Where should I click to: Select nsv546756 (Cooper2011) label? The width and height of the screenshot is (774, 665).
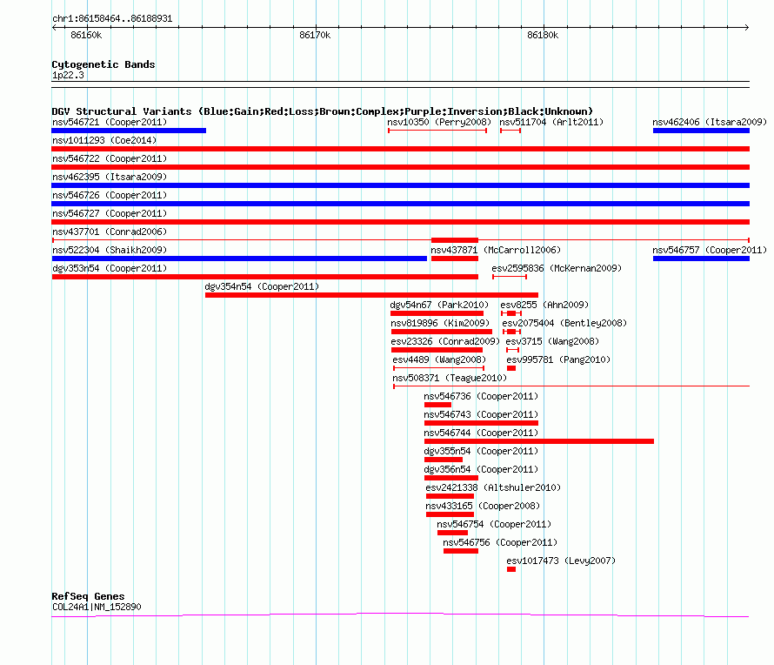pyautogui.click(x=499, y=542)
